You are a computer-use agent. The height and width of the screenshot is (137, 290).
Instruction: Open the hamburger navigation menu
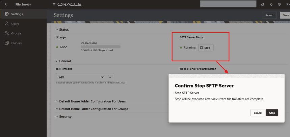54,4
